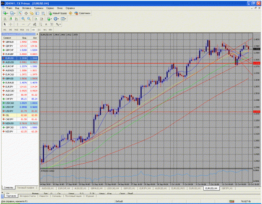Select the Text Label (T) tool
Image resolution: width=262 pixels, height=204 pixels.
tap(52, 24)
